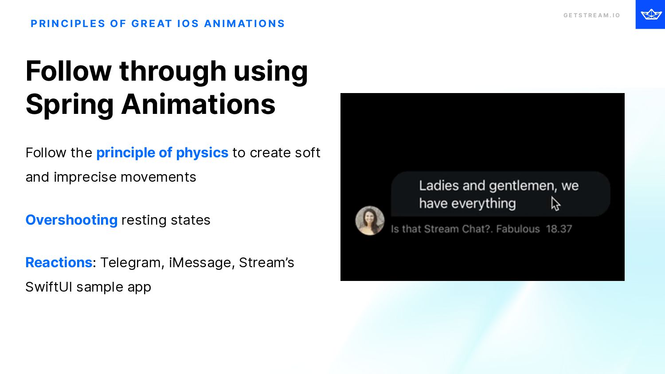Click the 'and imprecise movements' line
Screen dimensions: 665x374
[111, 177]
